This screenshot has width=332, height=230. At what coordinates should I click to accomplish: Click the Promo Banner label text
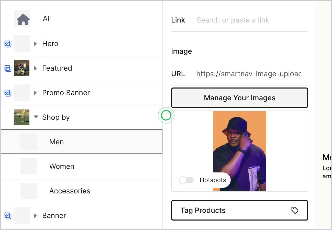point(66,93)
